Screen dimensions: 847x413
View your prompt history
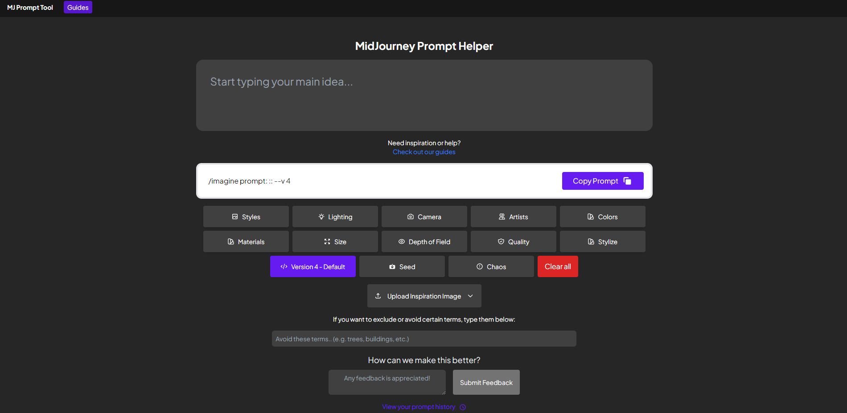point(418,406)
